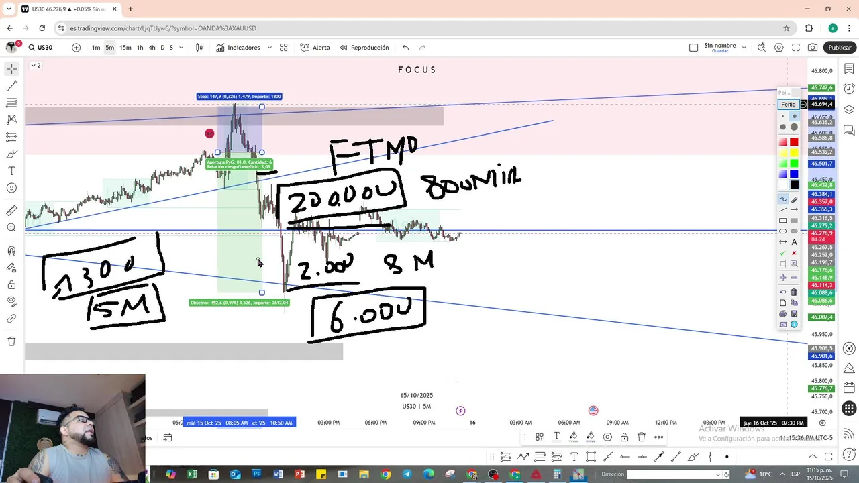
Task: Open more options in drawing floating toolbar
Action: pos(659,437)
